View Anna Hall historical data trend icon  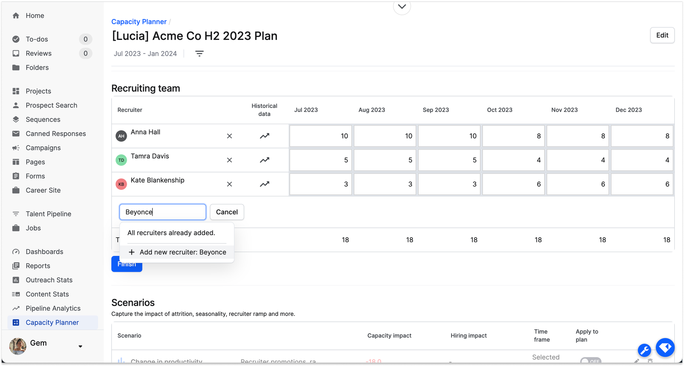click(x=265, y=136)
